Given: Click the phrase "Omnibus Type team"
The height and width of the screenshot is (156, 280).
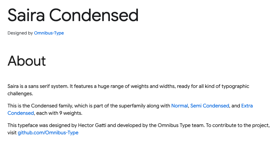Looking at the screenshot, I should point(181,125).
